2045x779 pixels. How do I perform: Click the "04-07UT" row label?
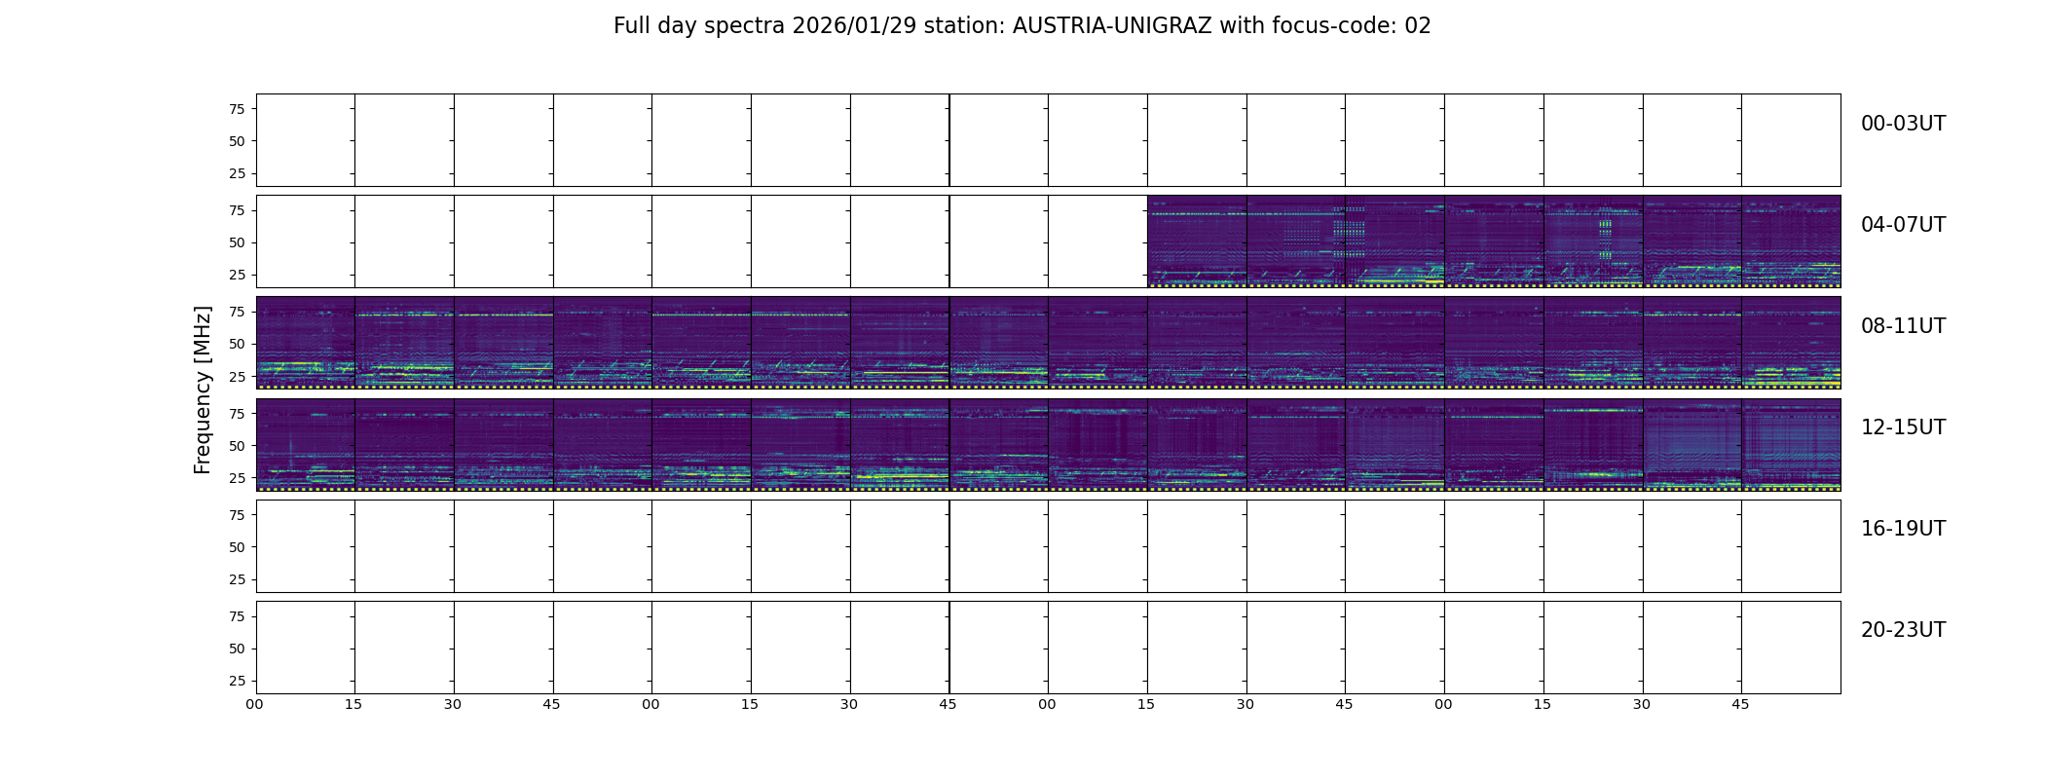pyautogui.click(x=1903, y=225)
